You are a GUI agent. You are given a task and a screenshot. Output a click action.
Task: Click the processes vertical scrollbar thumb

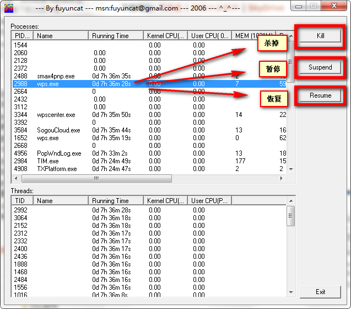(291, 61)
